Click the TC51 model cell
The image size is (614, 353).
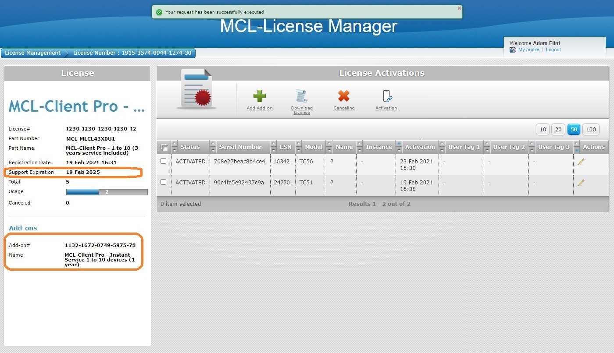coord(306,183)
